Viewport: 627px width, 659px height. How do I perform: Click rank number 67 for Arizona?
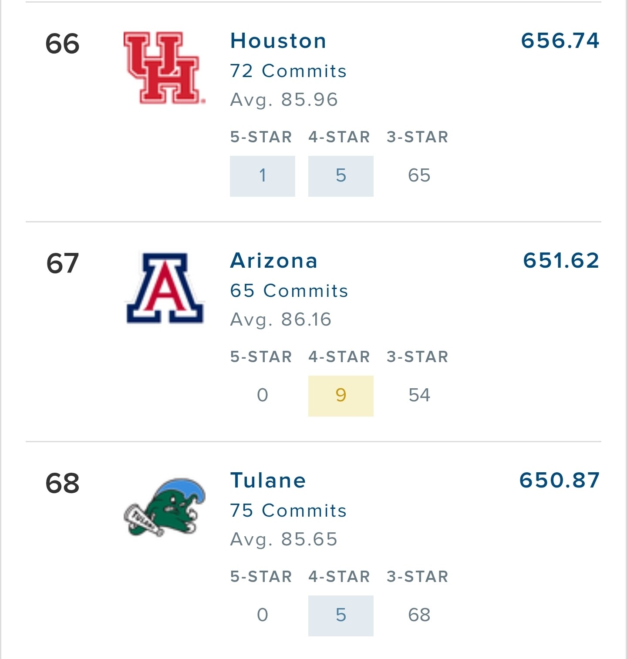click(x=63, y=263)
